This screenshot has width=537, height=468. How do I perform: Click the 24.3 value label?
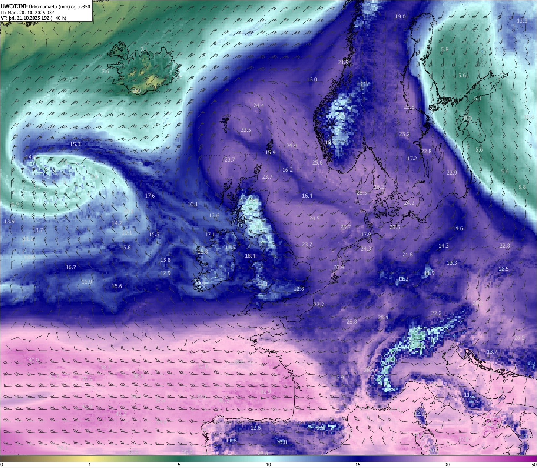click(x=366, y=249)
